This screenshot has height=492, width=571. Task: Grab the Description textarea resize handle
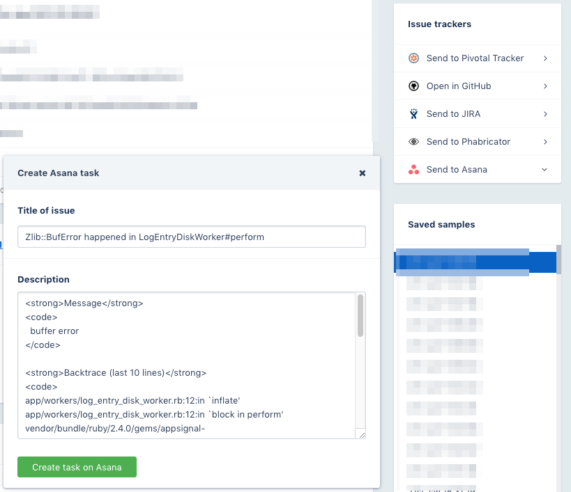pyautogui.click(x=362, y=434)
